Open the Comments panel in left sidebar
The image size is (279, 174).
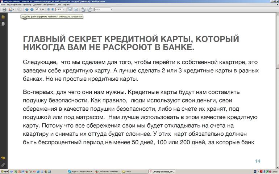[x=3, y=158]
